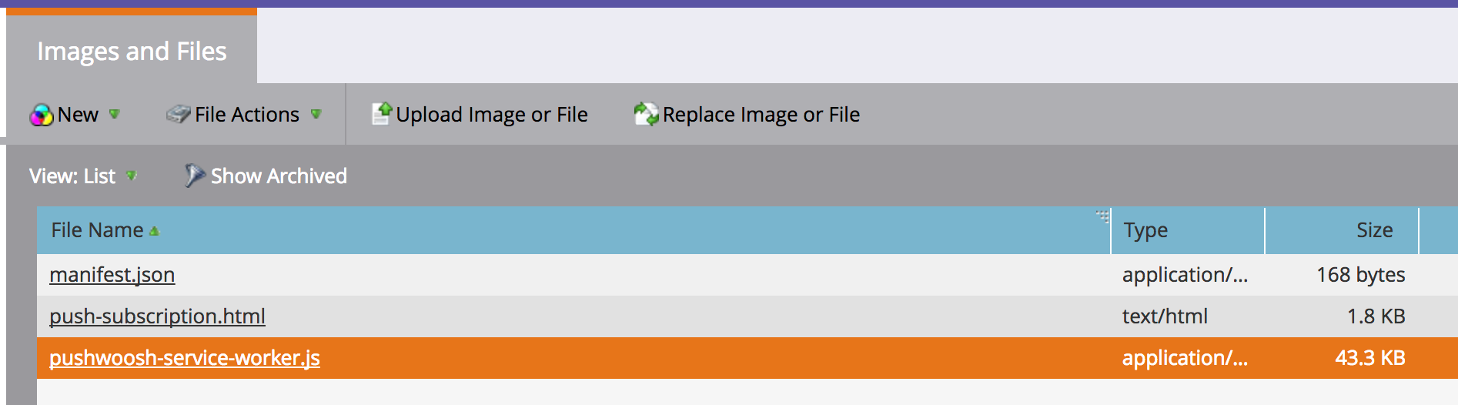Screen dimensions: 1458x405
Task: Click Upload Image or File button text
Action: (492, 115)
